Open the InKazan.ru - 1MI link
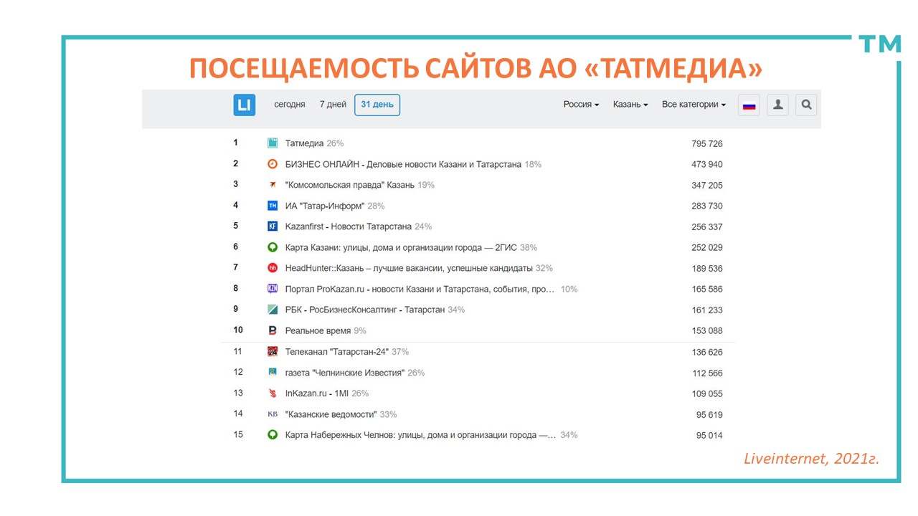This screenshot has height=516, width=918. point(317,393)
